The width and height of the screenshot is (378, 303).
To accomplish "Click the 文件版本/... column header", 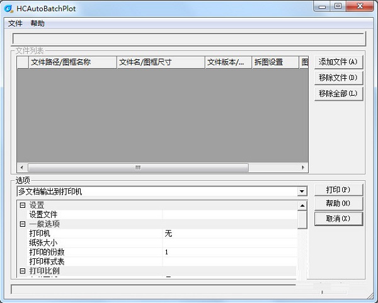I will tap(228, 62).
